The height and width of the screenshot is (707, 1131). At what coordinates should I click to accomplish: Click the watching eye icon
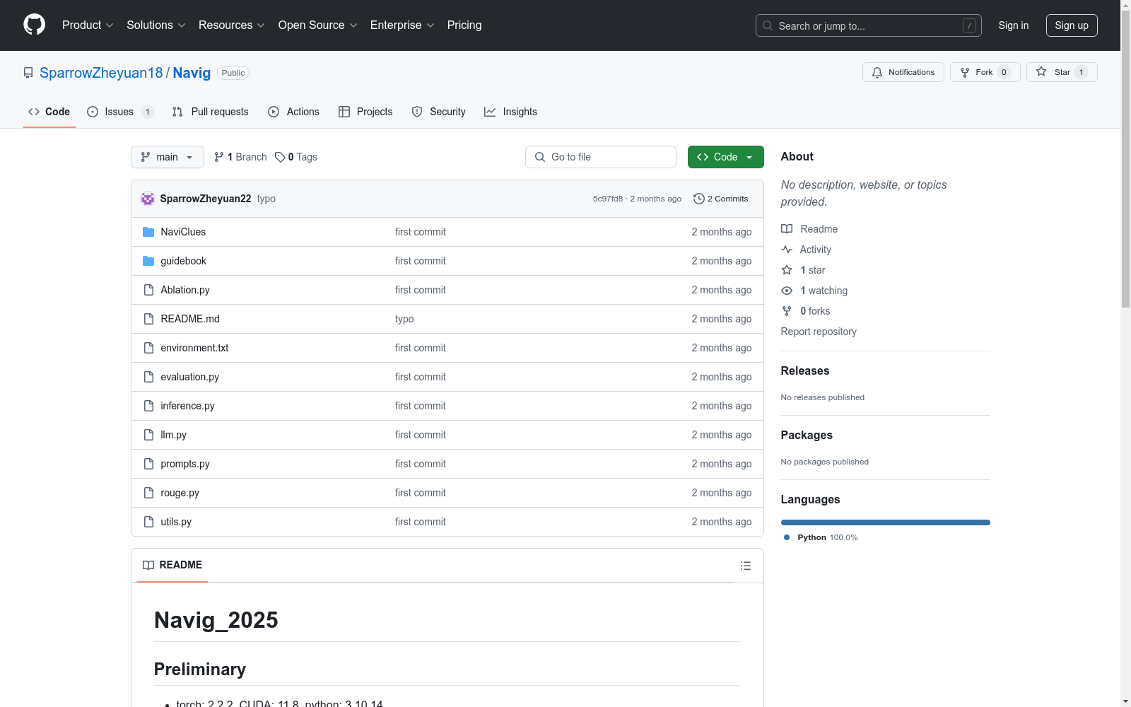787,291
